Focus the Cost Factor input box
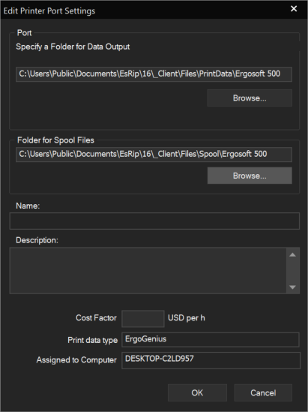This screenshot has height=412, width=308. tap(143, 319)
